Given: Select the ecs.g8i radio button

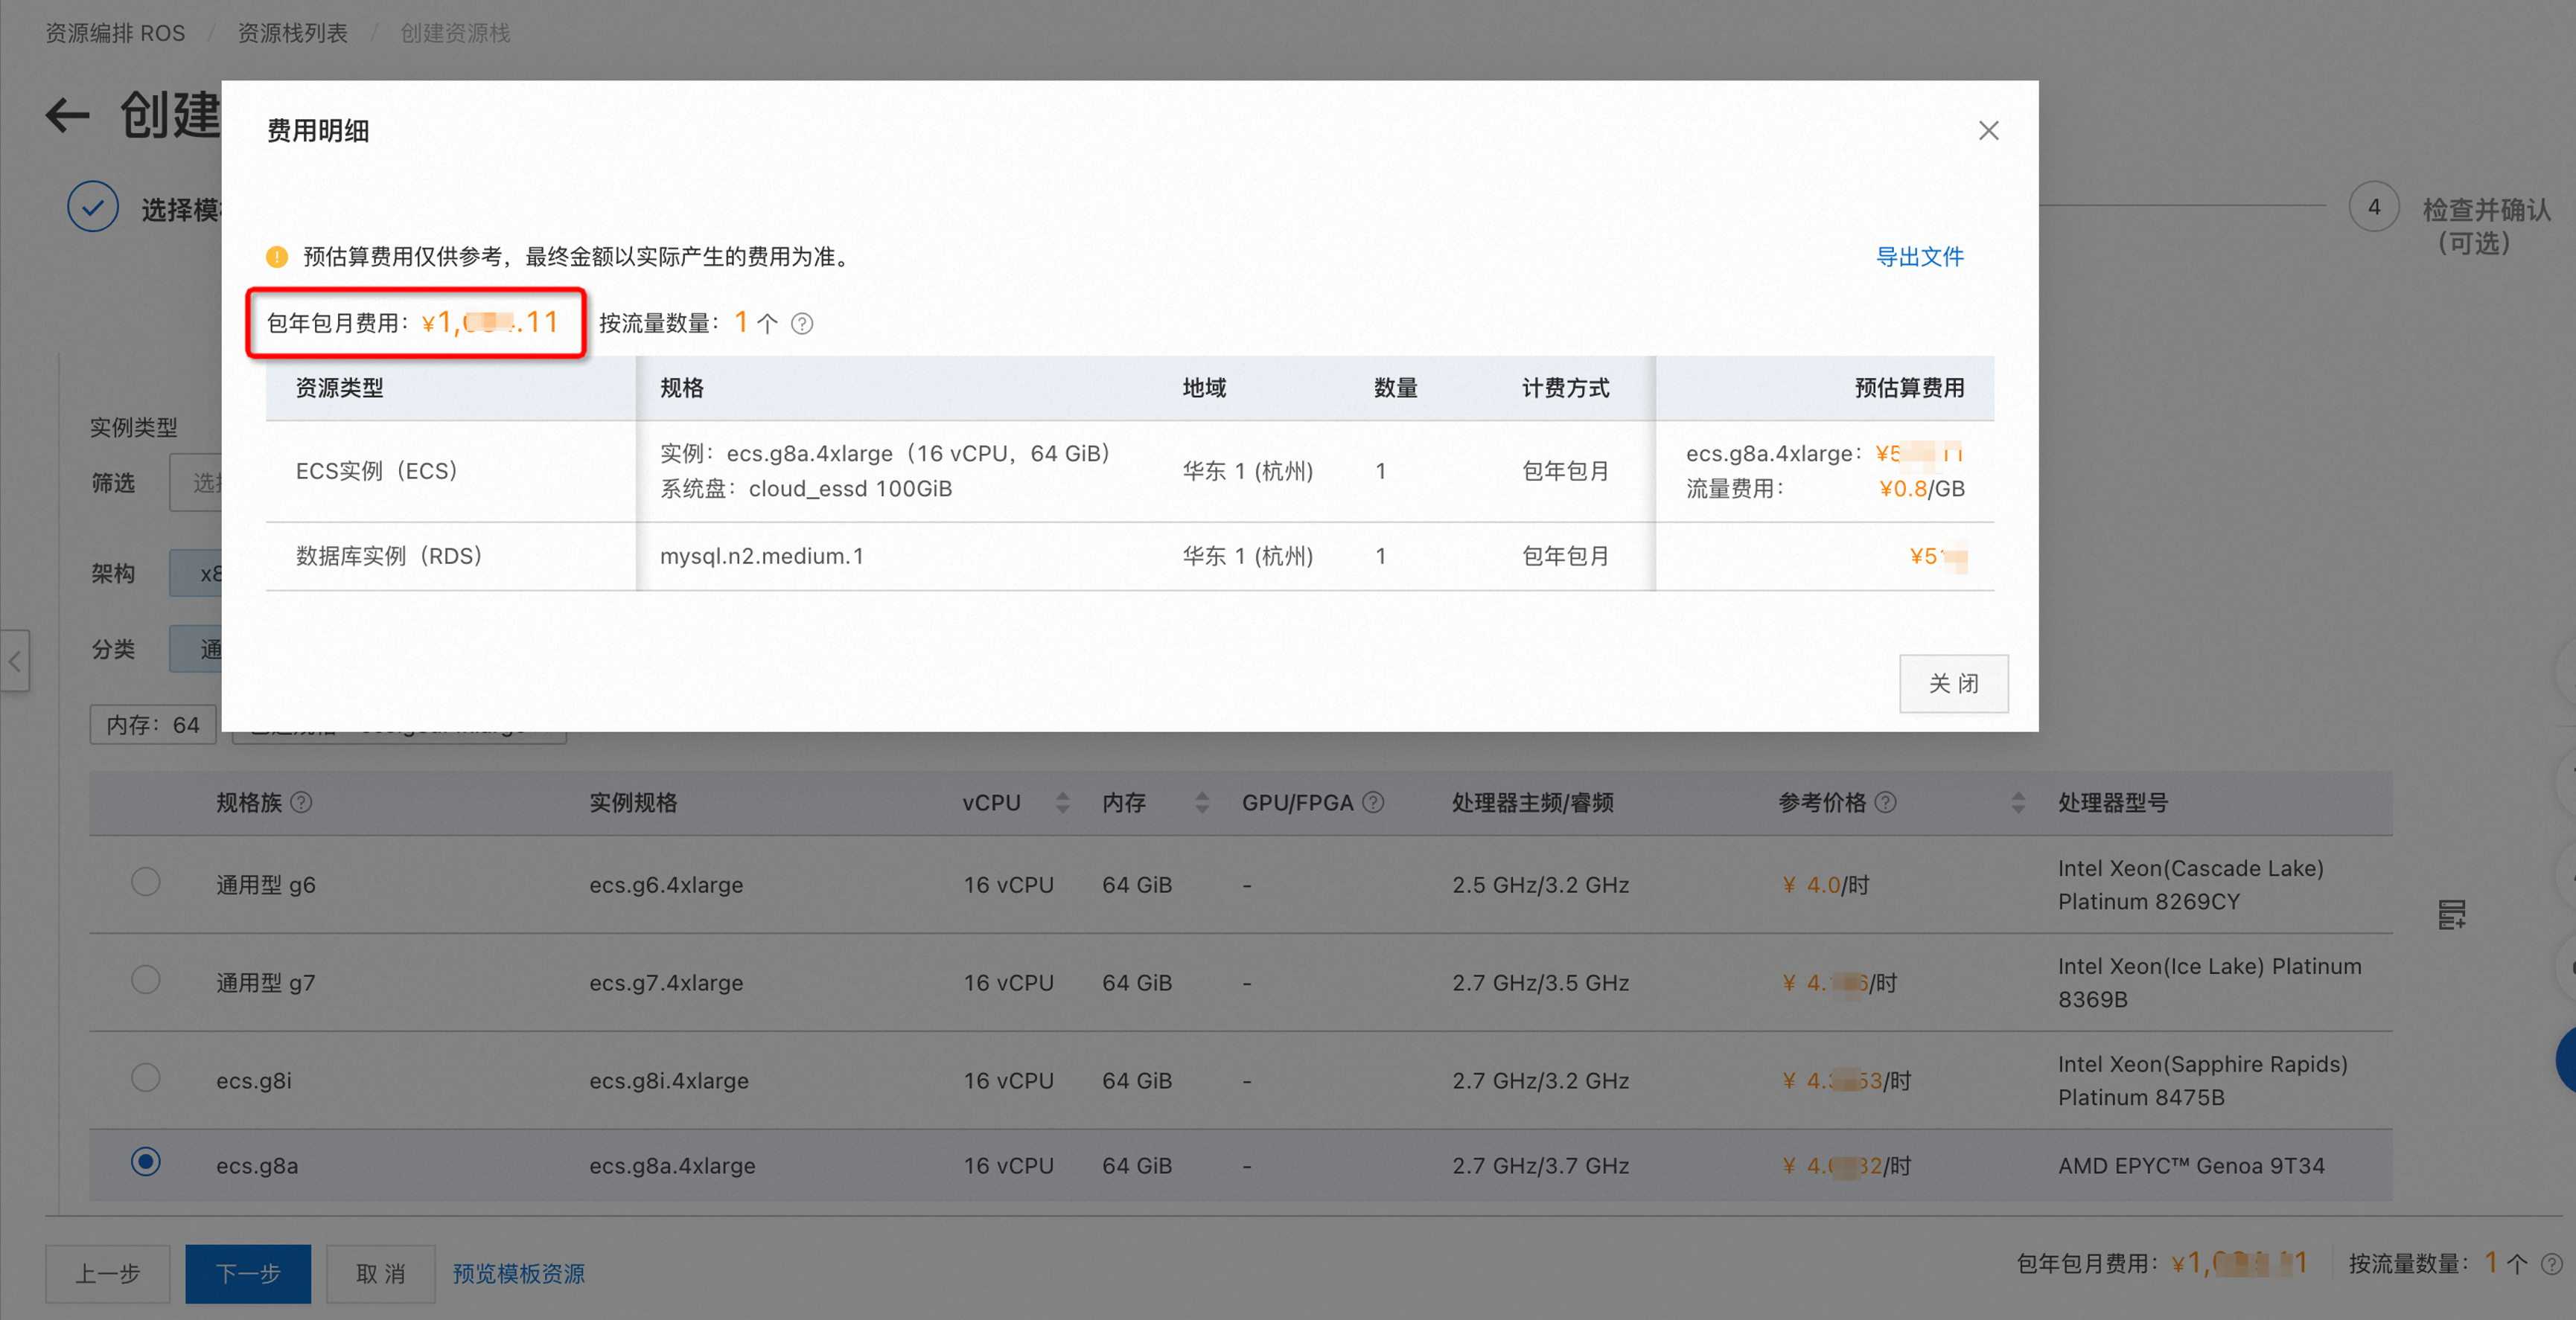Looking at the screenshot, I should [x=146, y=1078].
